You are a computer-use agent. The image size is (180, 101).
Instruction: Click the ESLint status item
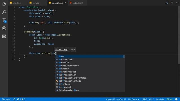pos(170,99)
